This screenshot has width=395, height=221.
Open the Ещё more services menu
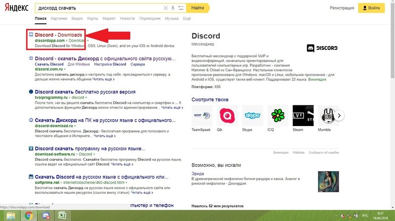187,18
